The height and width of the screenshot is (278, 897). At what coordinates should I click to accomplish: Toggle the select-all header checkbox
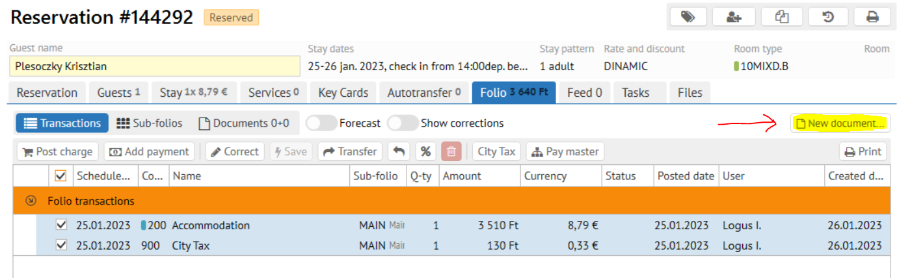pyautogui.click(x=61, y=175)
